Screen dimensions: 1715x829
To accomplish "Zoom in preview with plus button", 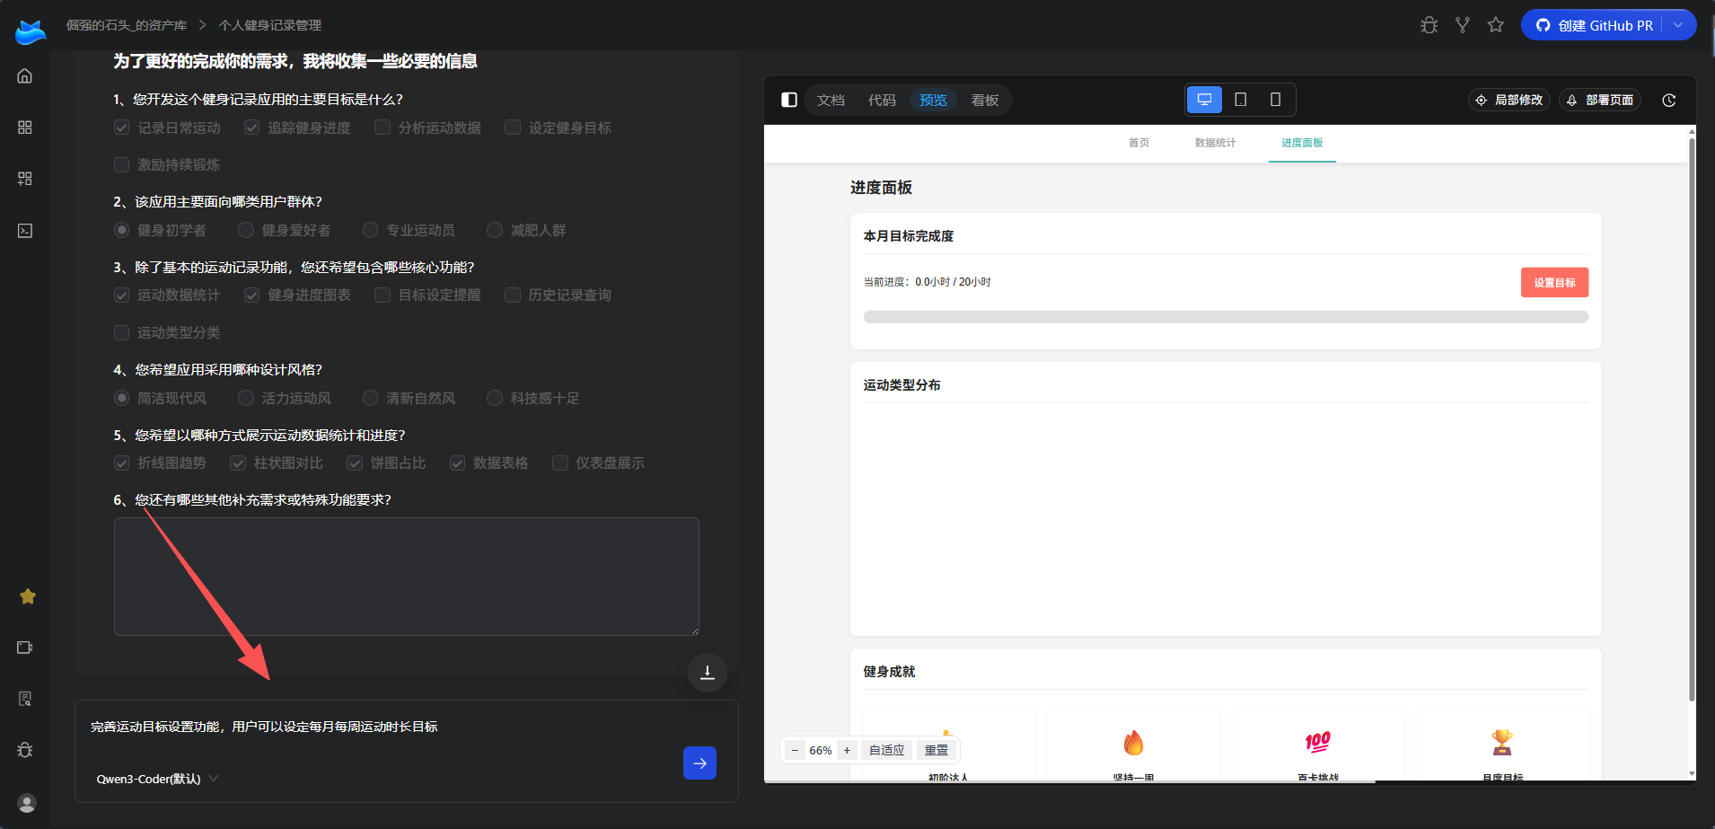I will (x=847, y=750).
